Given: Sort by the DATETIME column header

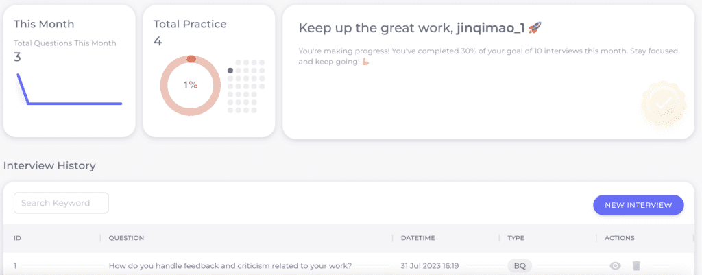Looking at the screenshot, I should (x=417, y=238).
